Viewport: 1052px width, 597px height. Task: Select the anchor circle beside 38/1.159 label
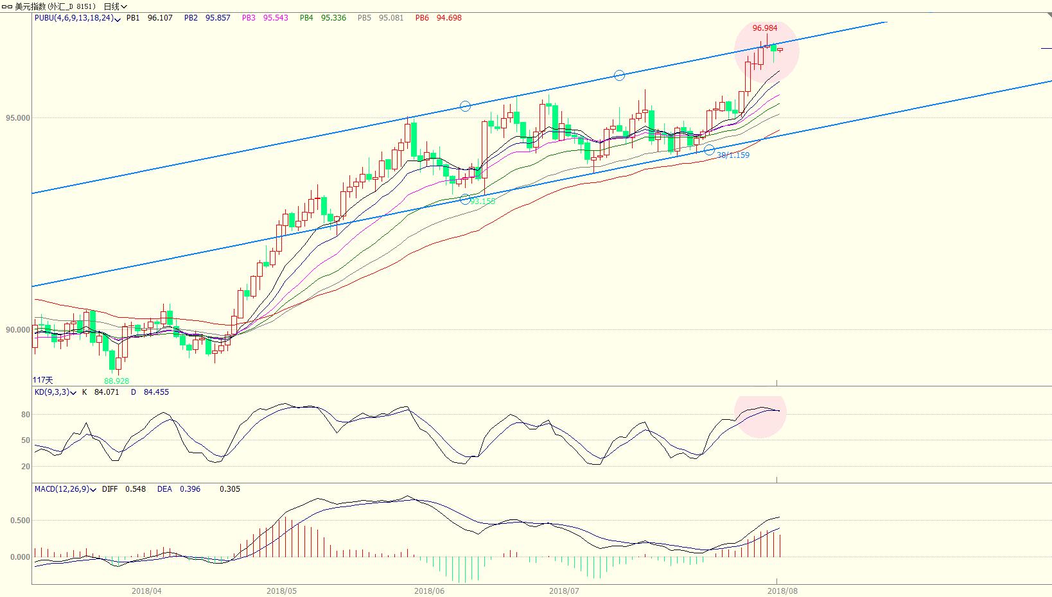(x=709, y=150)
